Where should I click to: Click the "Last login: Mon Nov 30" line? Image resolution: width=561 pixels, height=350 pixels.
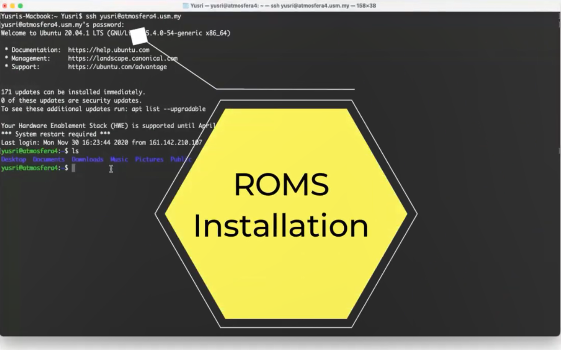pos(101,143)
